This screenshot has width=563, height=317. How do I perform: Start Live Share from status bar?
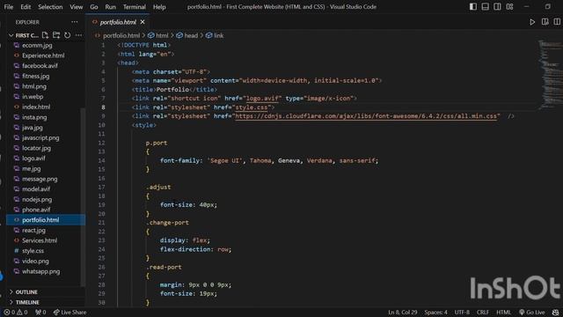pyautogui.click(x=70, y=313)
